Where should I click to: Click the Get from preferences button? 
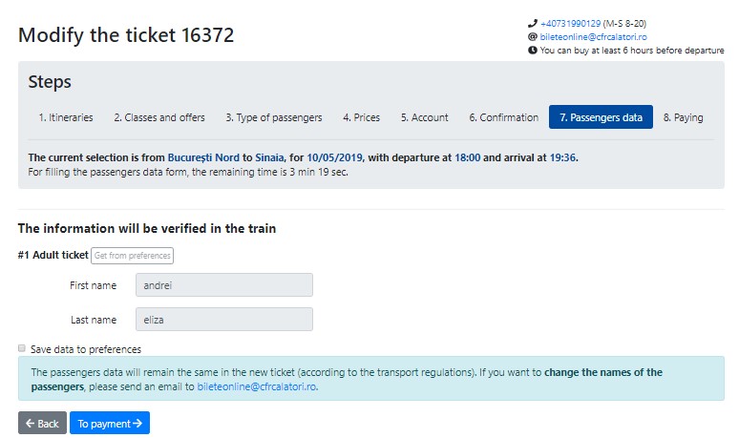[132, 256]
